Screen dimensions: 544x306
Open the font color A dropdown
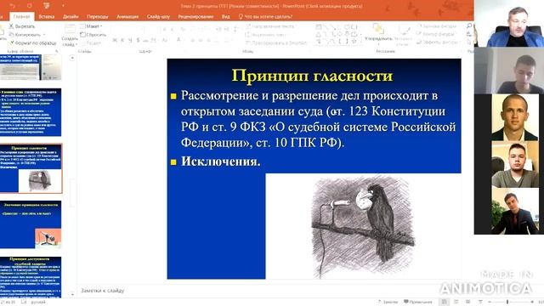(x=179, y=40)
